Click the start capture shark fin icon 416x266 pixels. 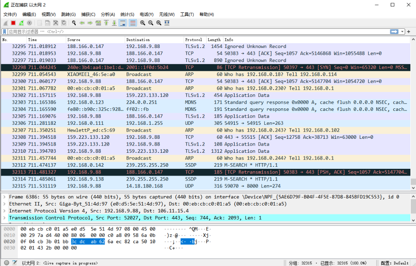click(5, 23)
